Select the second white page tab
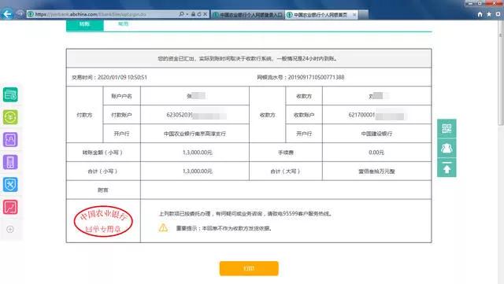This screenshot has width=504, height=284. pos(123,24)
